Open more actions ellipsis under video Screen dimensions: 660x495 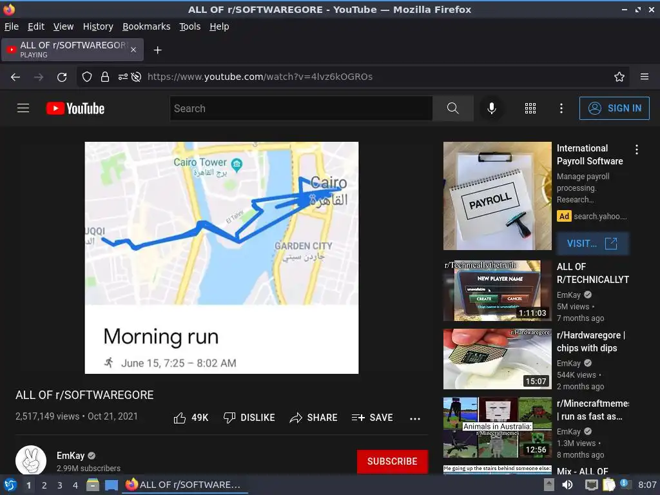click(x=415, y=418)
